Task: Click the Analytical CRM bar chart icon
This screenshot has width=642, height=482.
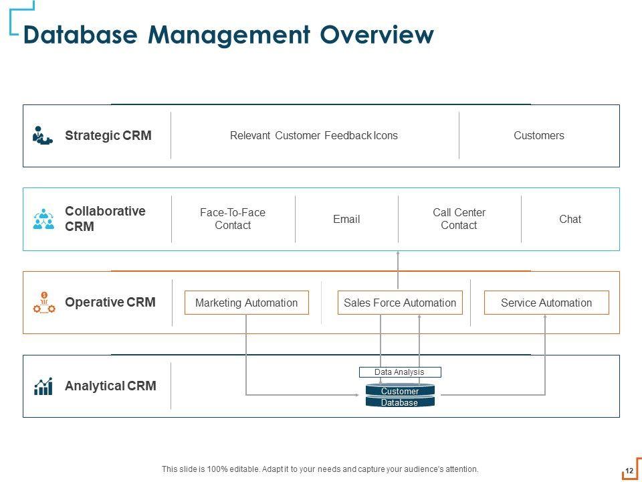Action: (x=43, y=386)
